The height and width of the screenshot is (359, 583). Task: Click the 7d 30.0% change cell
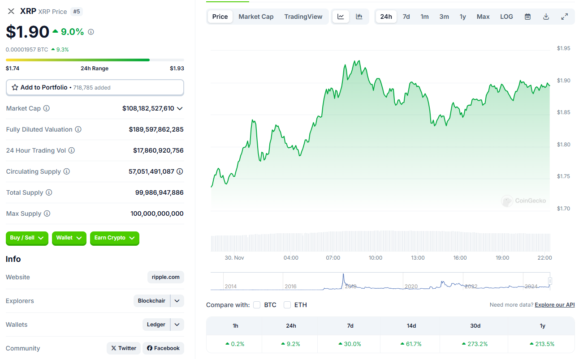(x=350, y=344)
